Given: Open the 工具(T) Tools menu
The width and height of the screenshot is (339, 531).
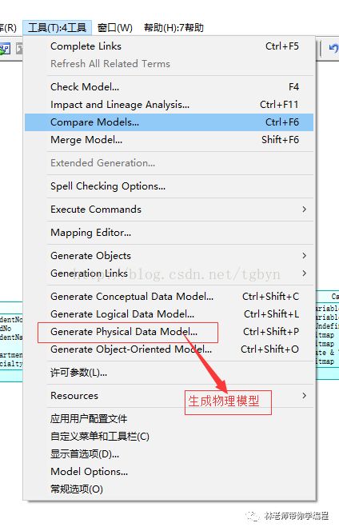Looking at the screenshot, I should [x=58, y=27].
